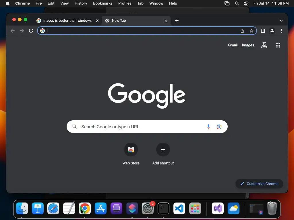Bookmark this tab with star icon
The width and height of the screenshot is (294, 220).
pos(252,31)
